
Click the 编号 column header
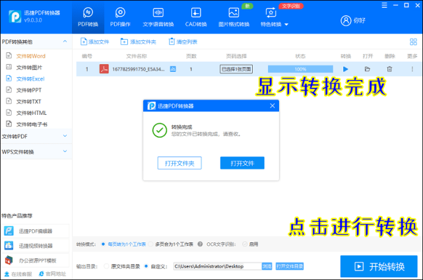87,56
